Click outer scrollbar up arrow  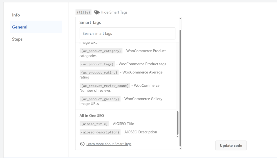(x=180, y=19)
